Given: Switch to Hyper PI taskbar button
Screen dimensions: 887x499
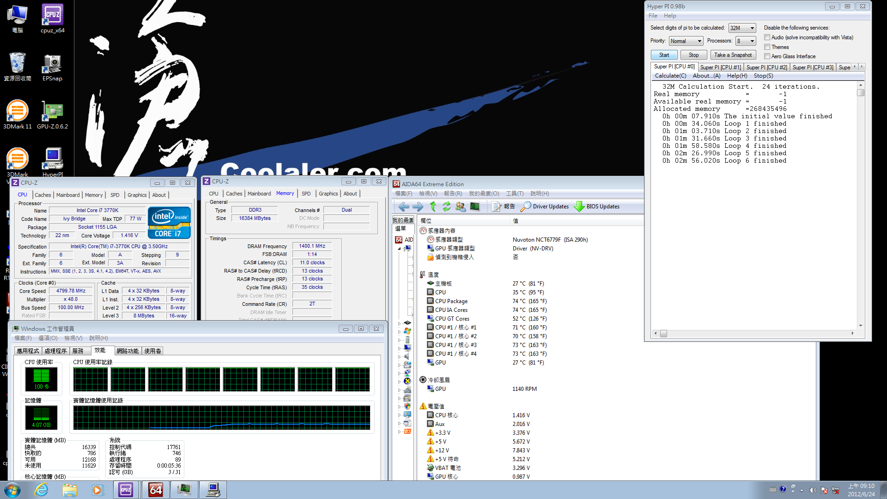Looking at the screenshot, I should coord(213,490).
